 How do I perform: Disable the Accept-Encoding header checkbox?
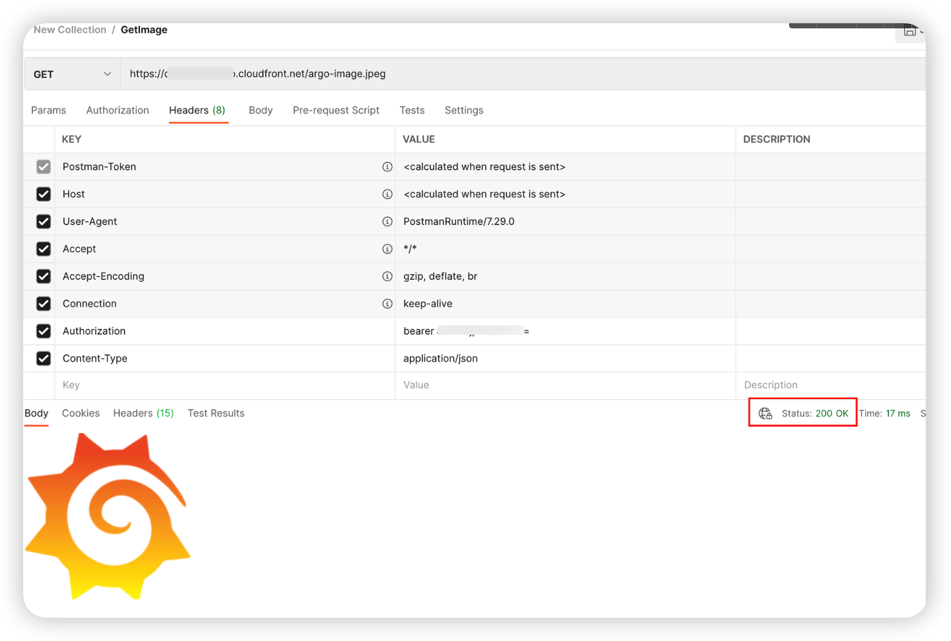(43, 277)
